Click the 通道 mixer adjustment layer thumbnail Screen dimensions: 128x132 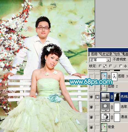click(105, 117)
